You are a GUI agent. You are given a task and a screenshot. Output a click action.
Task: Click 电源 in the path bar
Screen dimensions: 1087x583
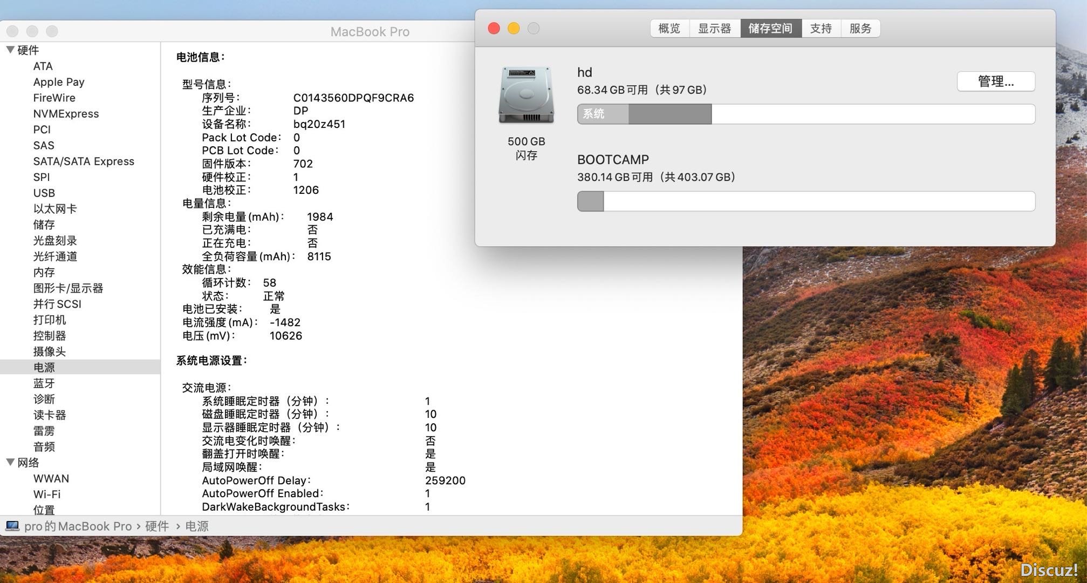coord(197,526)
